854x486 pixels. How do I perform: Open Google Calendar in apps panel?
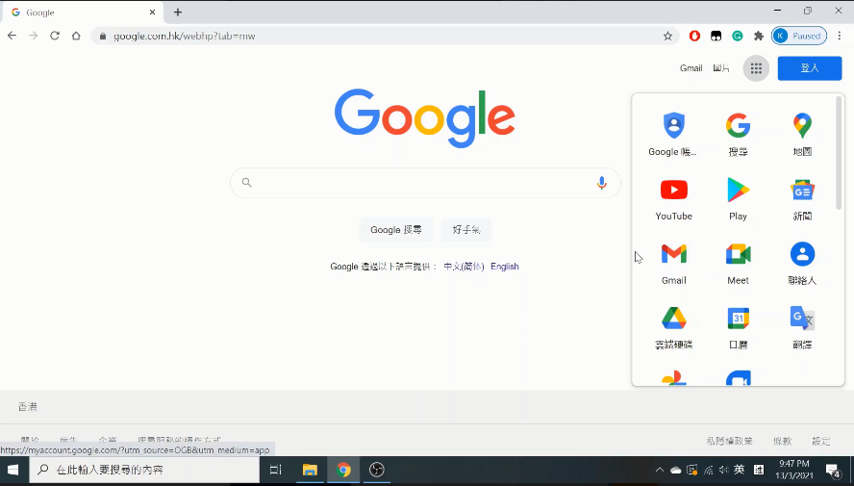point(738,327)
